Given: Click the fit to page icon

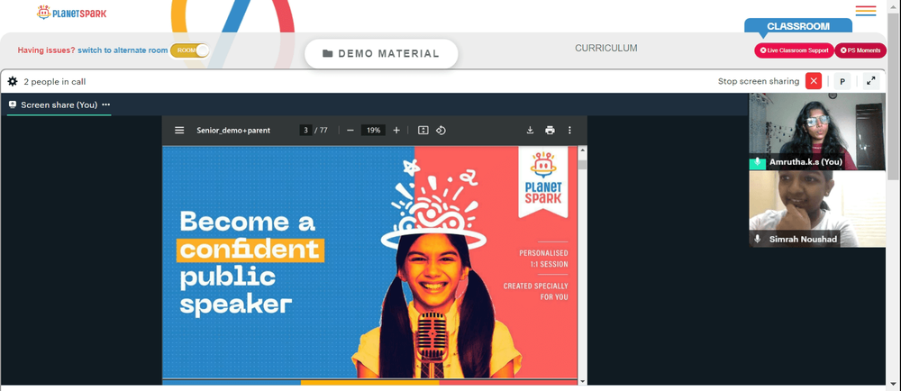Looking at the screenshot, I should 423,131.
